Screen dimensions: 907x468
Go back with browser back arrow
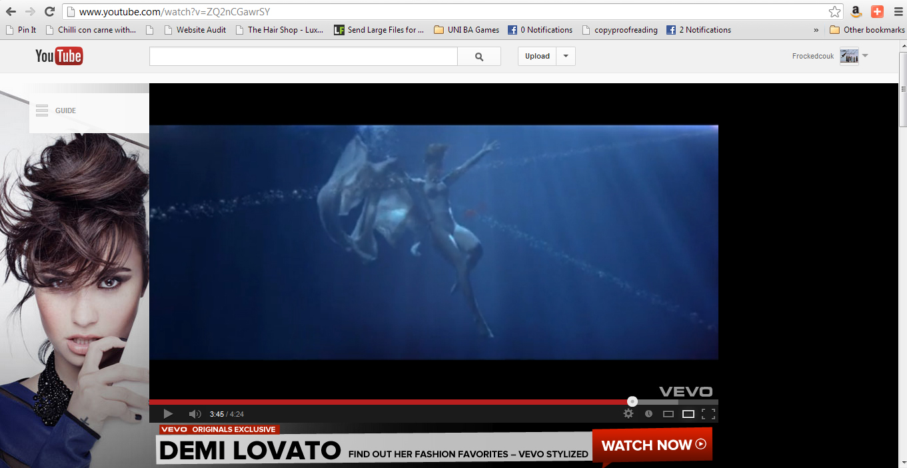tap(11, 11)
